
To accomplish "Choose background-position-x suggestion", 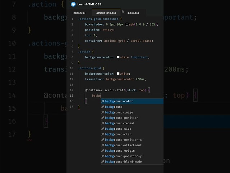I will (132, 139).
